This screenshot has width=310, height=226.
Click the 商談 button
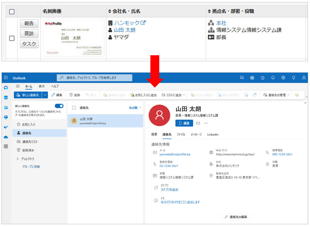coord(29,34)
